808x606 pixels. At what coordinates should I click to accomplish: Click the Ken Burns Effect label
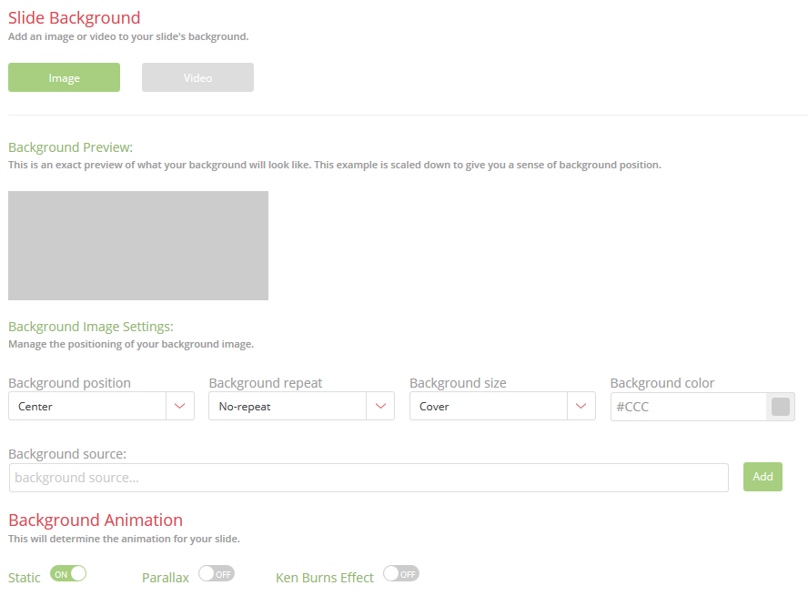pos(325,578)
